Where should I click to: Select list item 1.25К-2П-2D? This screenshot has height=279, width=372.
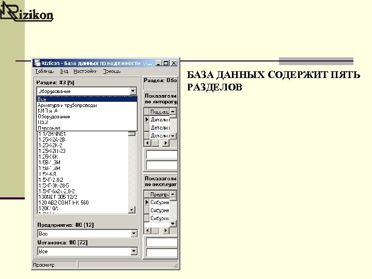52,151
